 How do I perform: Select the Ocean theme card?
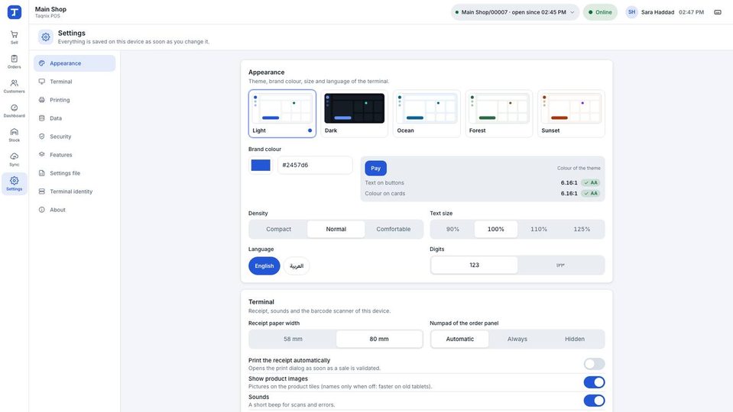tap(427, 114)
